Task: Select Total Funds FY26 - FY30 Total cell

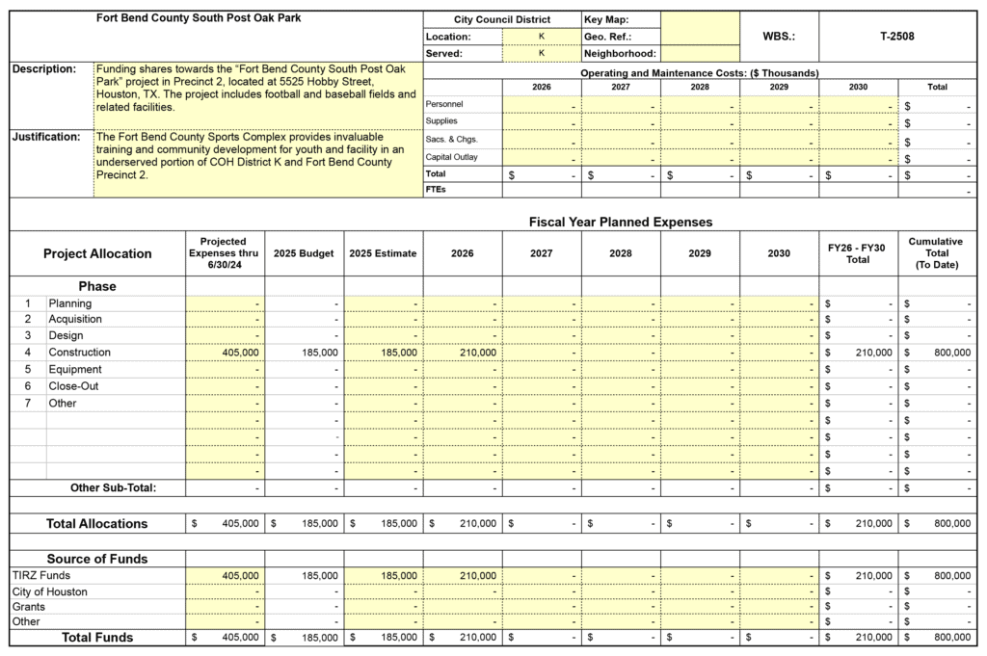Action: 858,638
